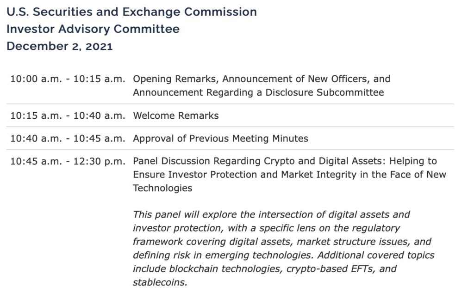Select the 10:00 a.m. - 10:15 a.m. time slot

click(x=68, y=79)
